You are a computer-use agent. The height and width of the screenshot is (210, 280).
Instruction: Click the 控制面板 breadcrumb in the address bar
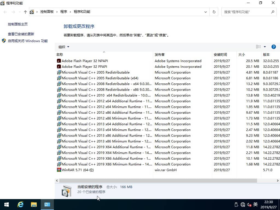48,12
